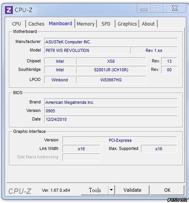Switch to the Graphics tab
This screenshot has height=203, width=189.
point(127,24)
